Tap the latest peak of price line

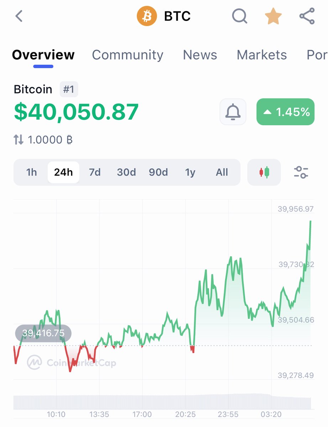coord(311,222)
